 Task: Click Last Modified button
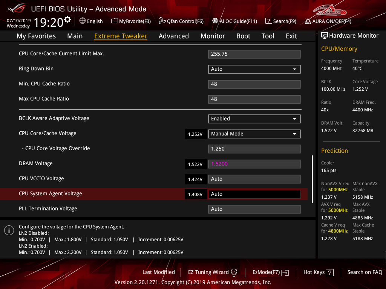coord(158,272)
